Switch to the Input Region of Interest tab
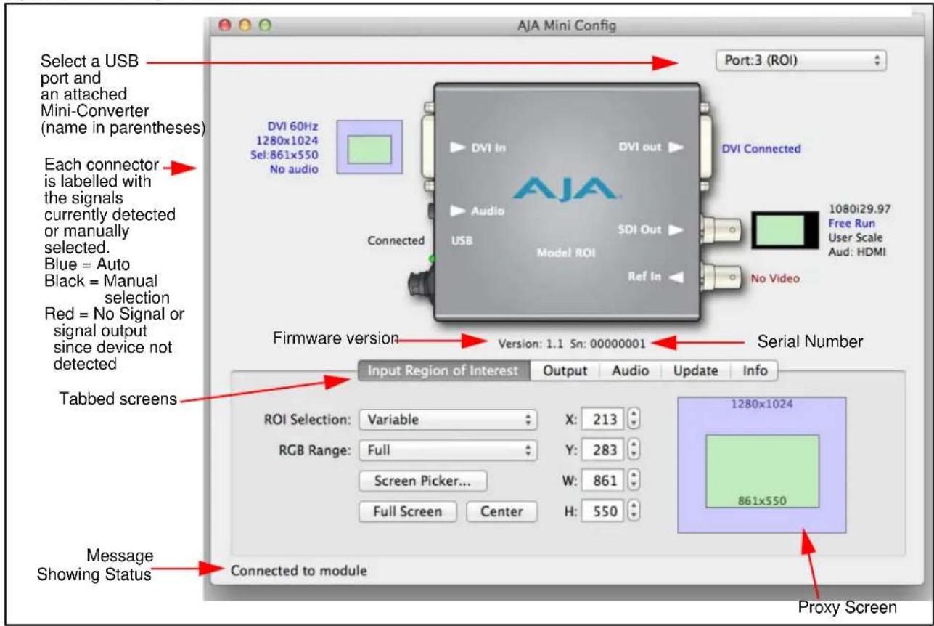934x626 pixels. coord(443,370)
